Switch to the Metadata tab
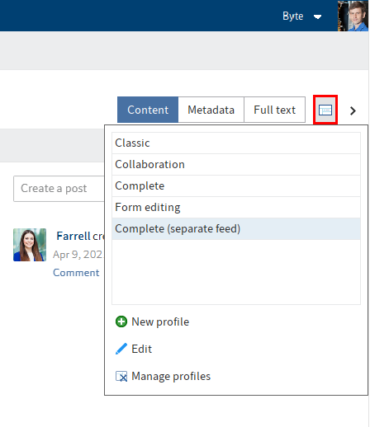Image resolution: width=370 pixels, height=427 pixels. (211, 110)
